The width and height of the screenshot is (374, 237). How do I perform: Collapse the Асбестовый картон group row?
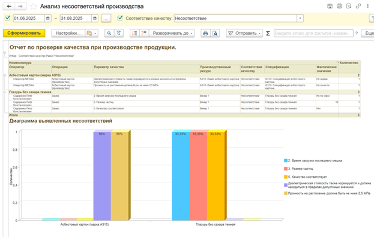(x=5, y=75)
